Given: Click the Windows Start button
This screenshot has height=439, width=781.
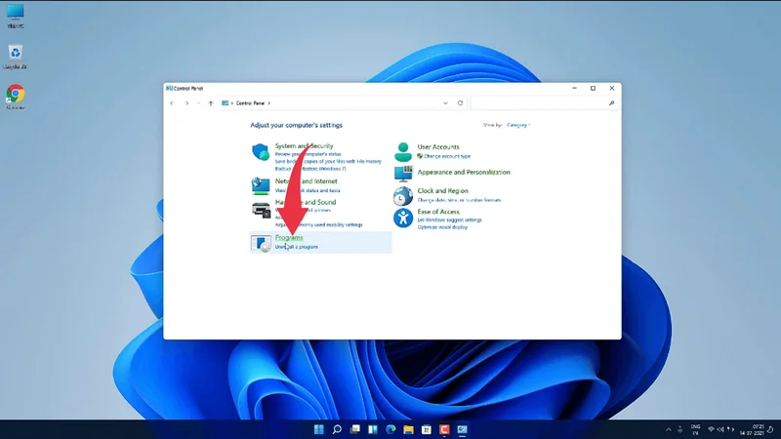Looking at the screenshot, I should (318, 429).
